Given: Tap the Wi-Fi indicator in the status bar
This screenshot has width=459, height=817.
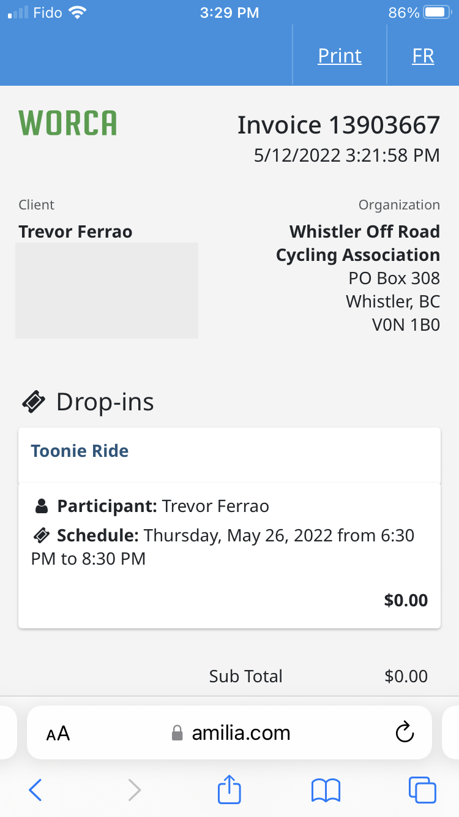Looking at the screenshot, I should click(x=77, y=12).
